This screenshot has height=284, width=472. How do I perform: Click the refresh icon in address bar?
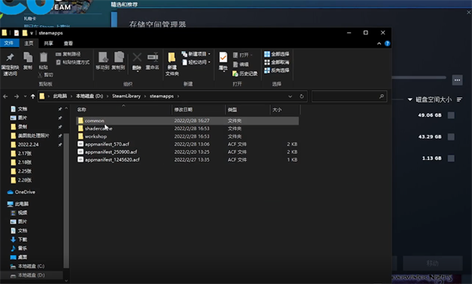click(x=301, y=96)
